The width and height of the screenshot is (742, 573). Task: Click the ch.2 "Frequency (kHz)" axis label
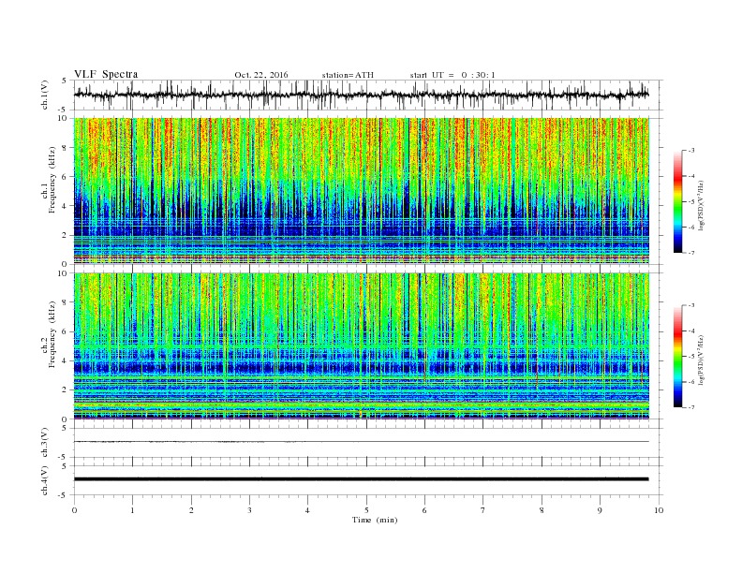tap(52, 333)
